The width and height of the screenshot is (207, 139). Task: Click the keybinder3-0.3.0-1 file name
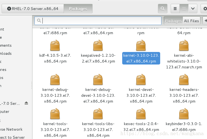[x=184, y=127]
